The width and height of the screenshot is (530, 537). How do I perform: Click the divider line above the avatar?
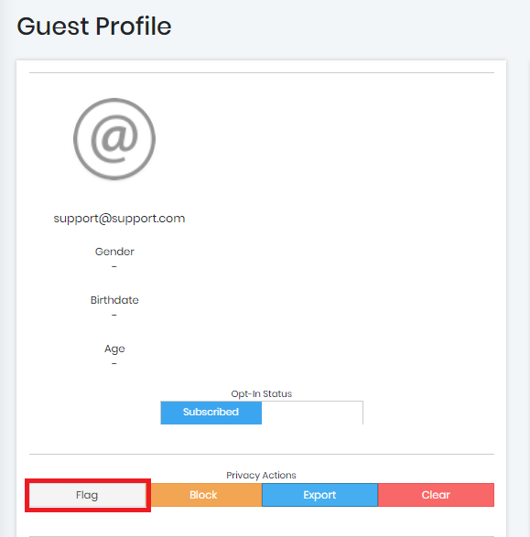[262, 72]
